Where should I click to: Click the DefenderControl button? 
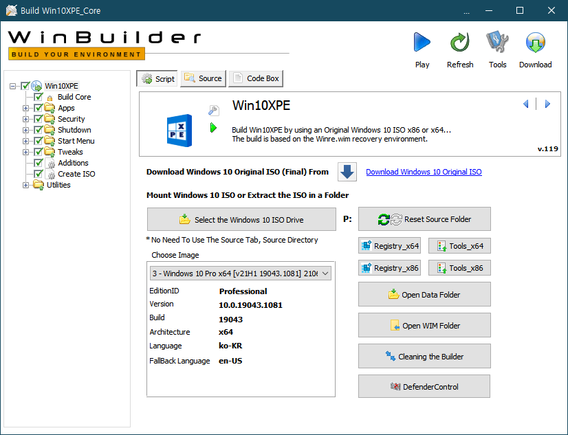[x=424, y=386]
